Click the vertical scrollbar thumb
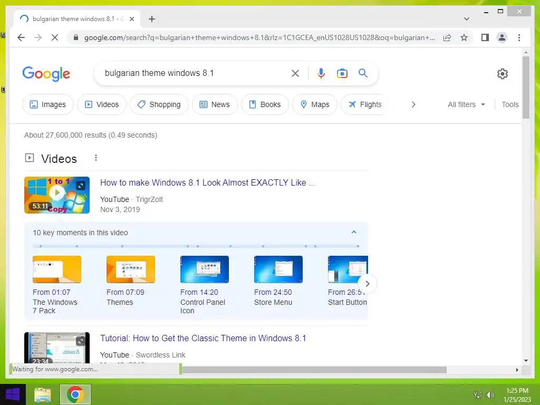Screen dimensions: 540x405 [x=526, y=87]
